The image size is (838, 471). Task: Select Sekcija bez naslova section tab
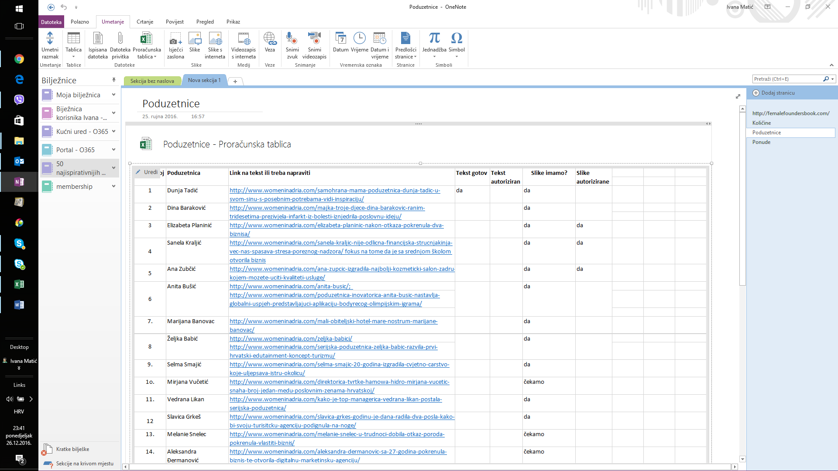[x=152, y=81]
